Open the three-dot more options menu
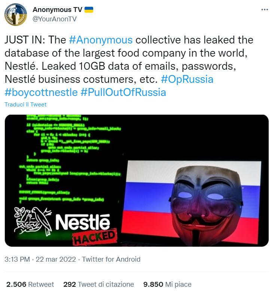This screenshot has width=275, height=295. coord(264,10)
